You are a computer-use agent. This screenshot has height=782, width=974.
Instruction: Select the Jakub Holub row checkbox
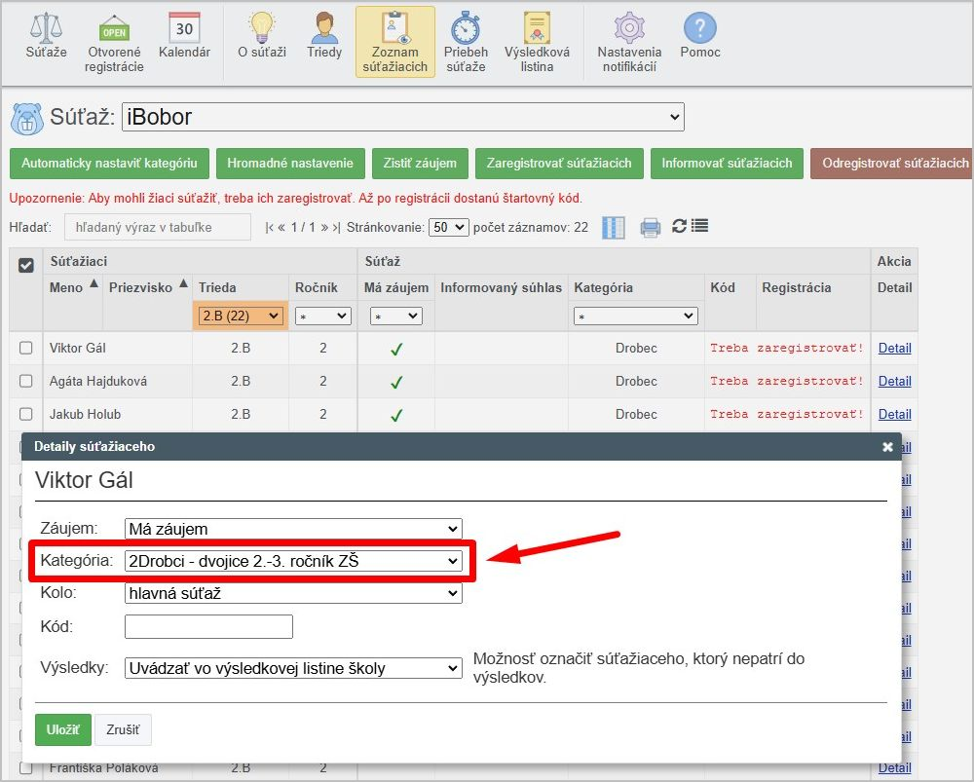[x=26, y=414]
